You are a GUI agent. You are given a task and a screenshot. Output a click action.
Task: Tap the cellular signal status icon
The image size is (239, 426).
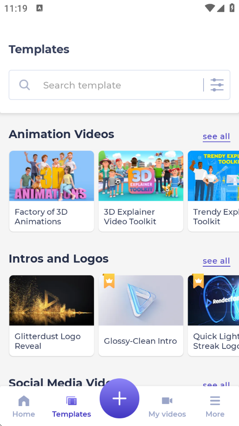pos(220,8)
